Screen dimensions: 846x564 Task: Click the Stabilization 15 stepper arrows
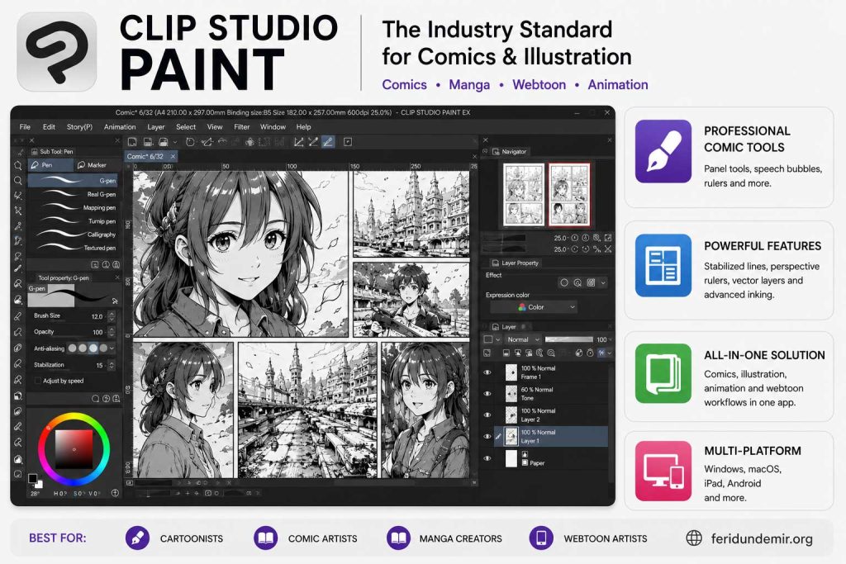click(112, 365)
